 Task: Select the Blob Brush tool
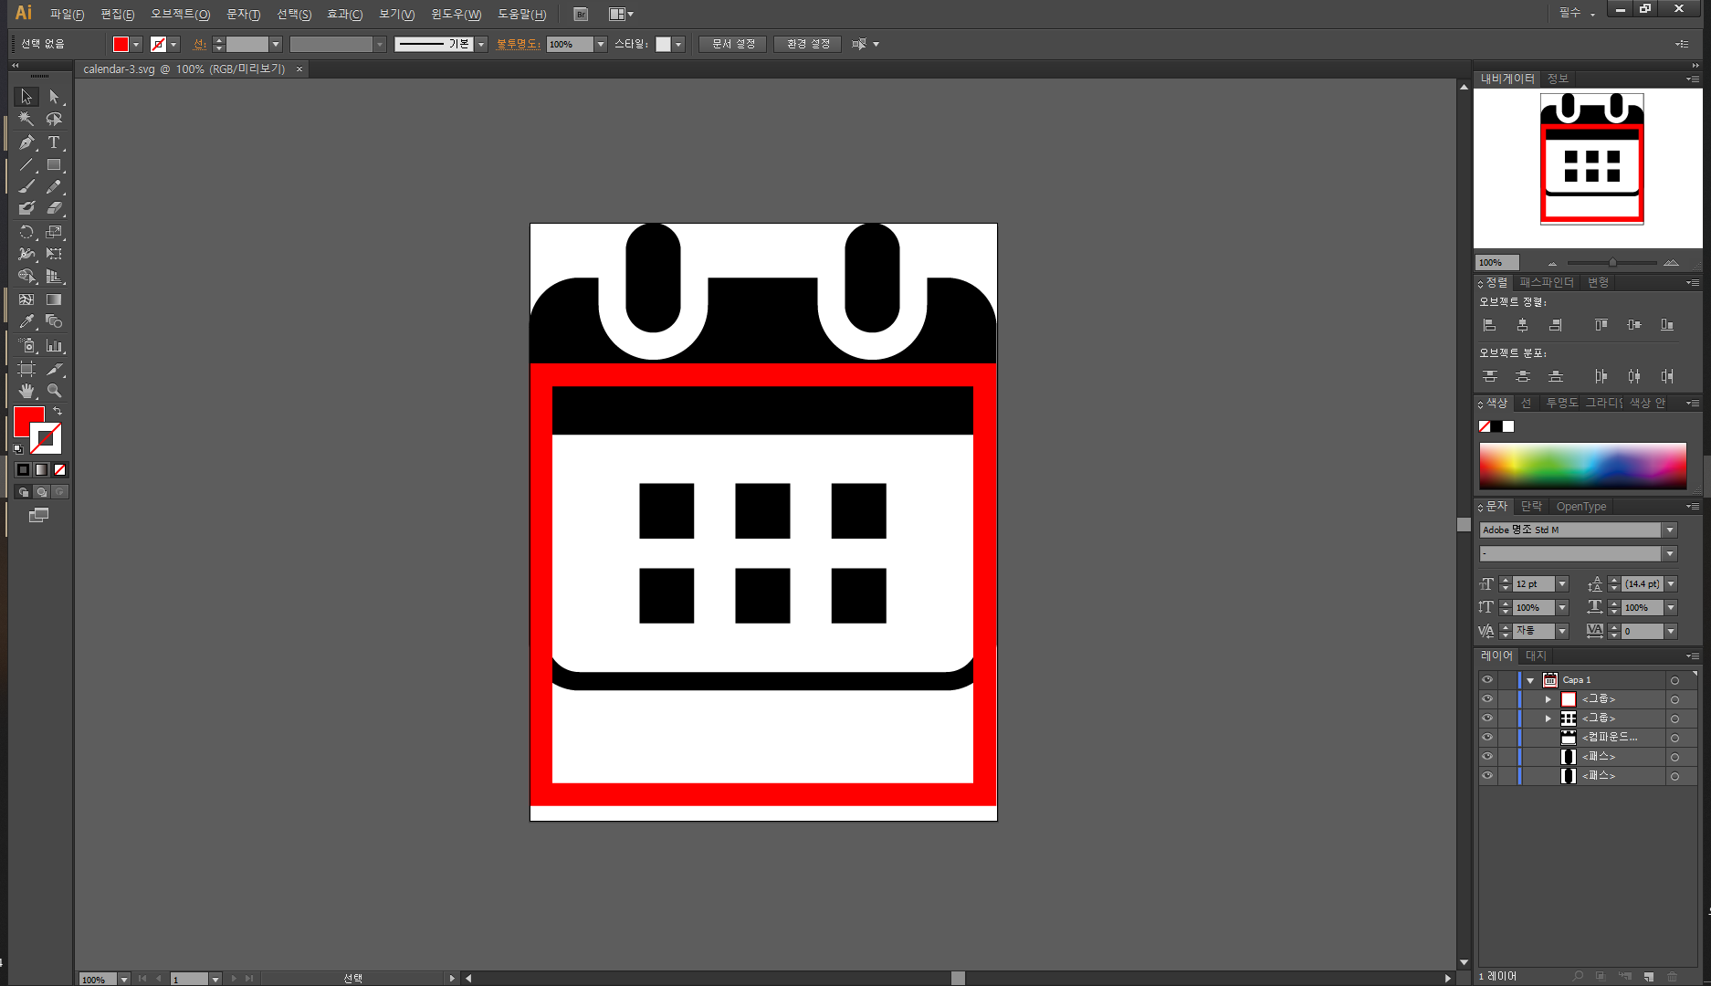click(26, 209)
